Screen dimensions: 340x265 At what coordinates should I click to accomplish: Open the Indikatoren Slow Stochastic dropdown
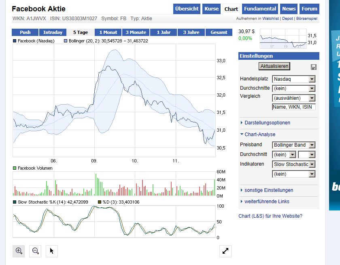click(x=293, y=164)
